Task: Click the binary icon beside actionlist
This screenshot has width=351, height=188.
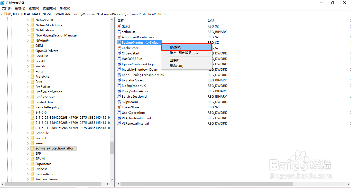Action: point(119,32)
